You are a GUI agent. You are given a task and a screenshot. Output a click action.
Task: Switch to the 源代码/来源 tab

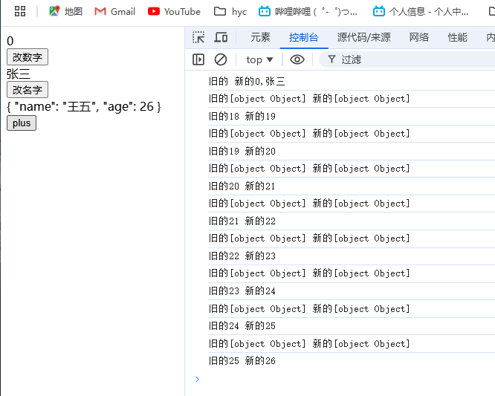363,38
